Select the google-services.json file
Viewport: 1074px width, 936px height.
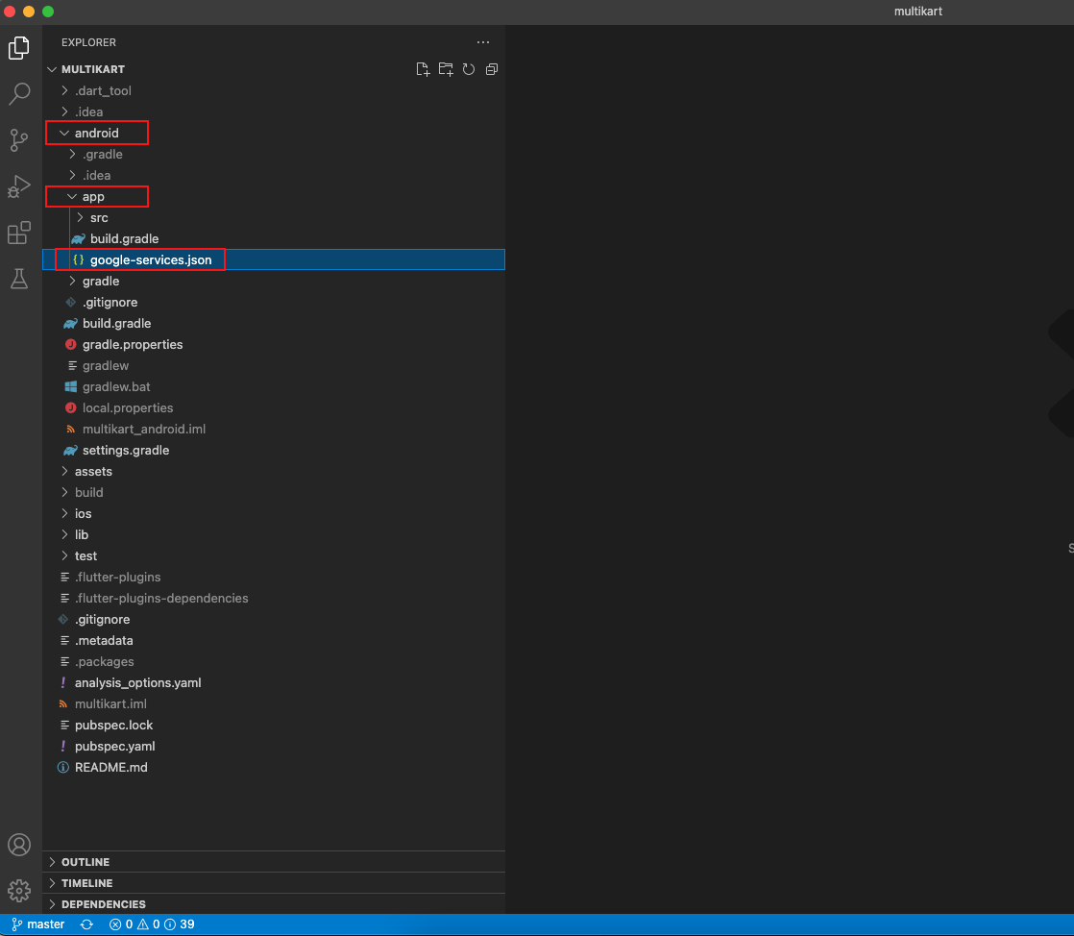(274, 259)
